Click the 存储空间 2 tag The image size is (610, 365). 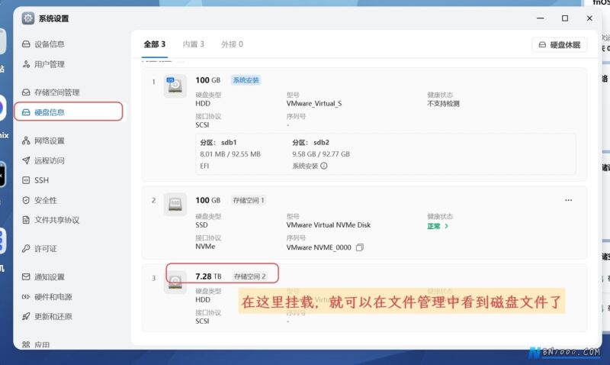pyautogui.click(x=250, y=276)
